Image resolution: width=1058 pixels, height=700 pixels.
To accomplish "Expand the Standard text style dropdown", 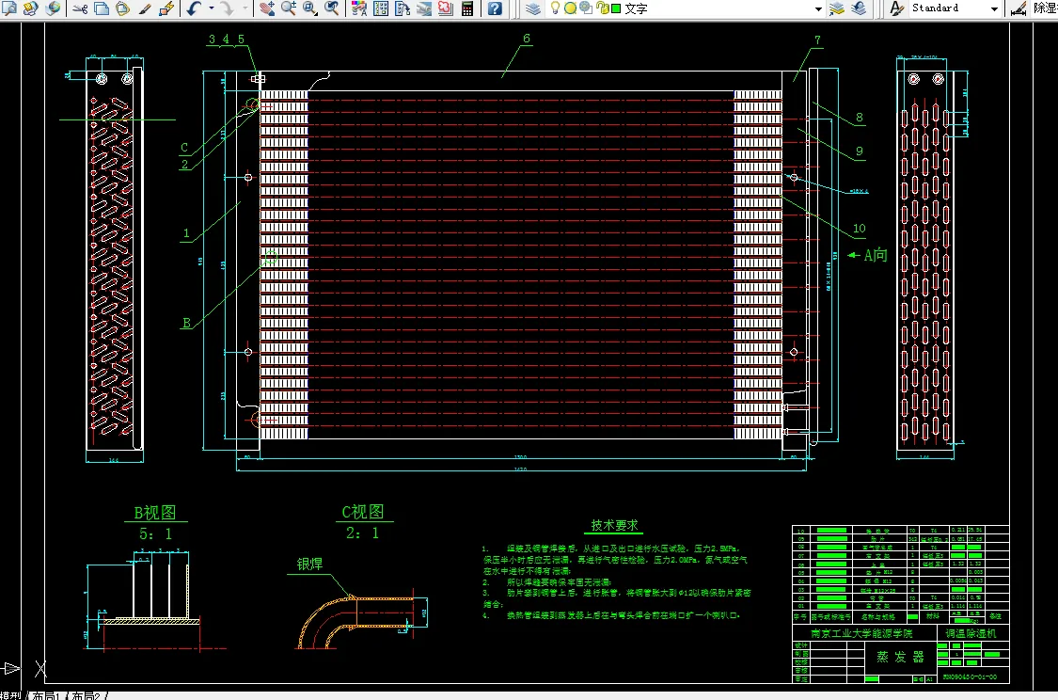I will pos(994,8).
